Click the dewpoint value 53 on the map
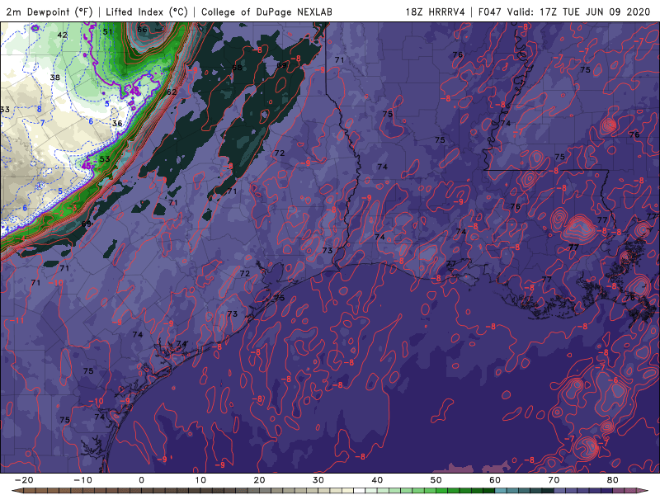The image size is (660, 495). pyautogui.click(x=105, y=159)
